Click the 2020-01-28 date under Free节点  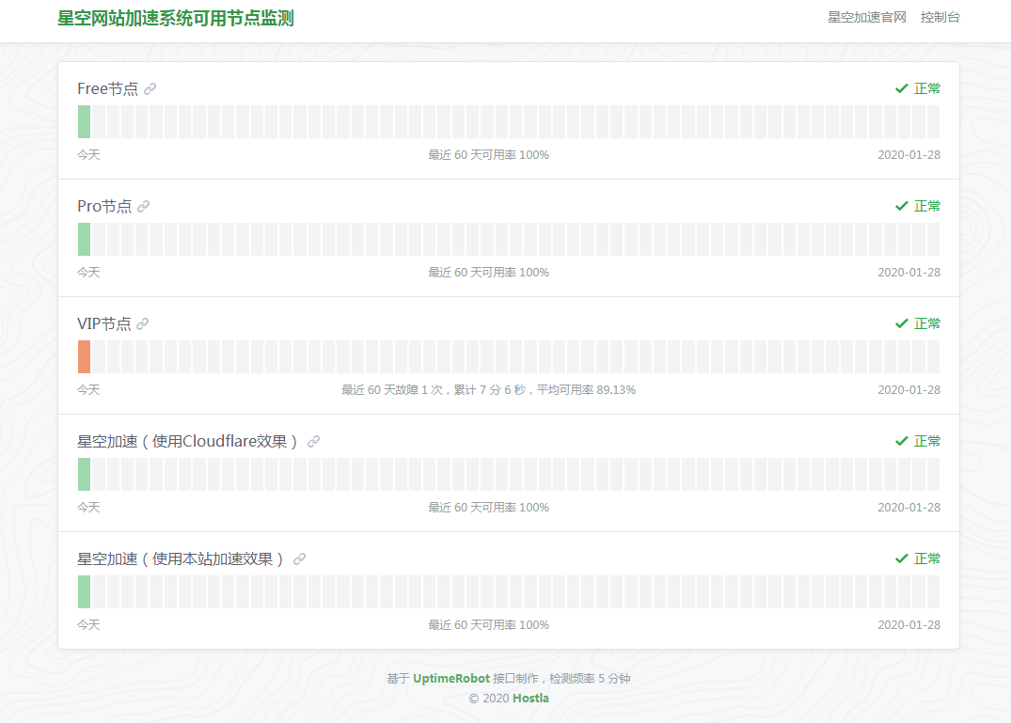click(908, 154)
